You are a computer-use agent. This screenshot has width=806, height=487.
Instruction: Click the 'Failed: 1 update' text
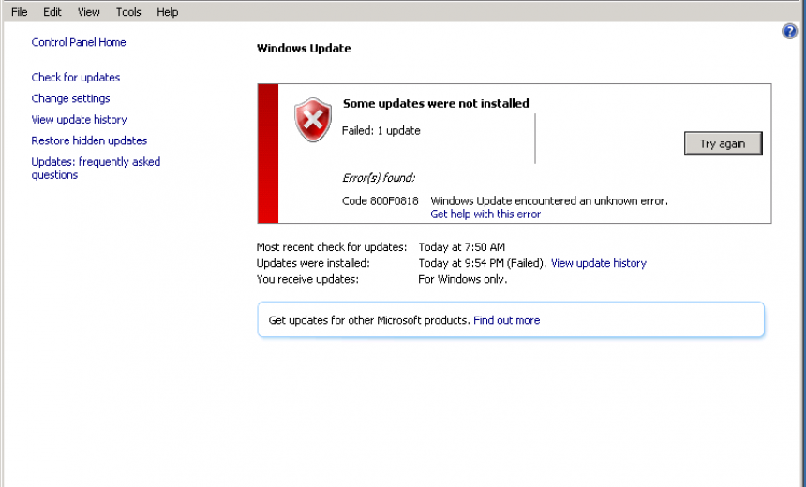pos(381,130)
